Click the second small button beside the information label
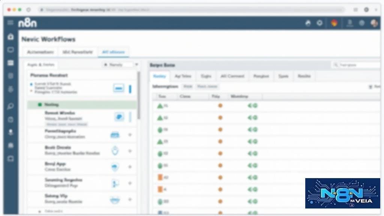This screenshot has width=384, height=216. [x=207, y=87]
